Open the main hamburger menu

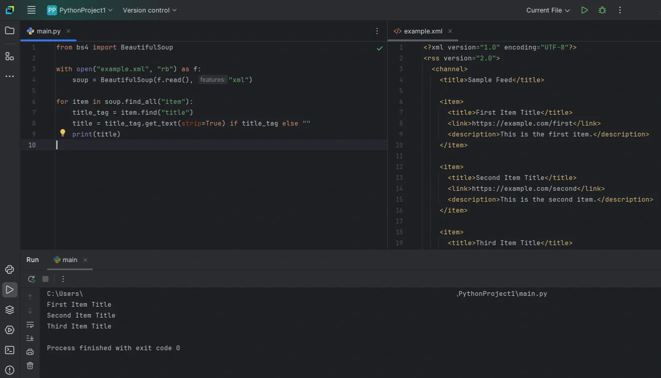coord(31,10)
